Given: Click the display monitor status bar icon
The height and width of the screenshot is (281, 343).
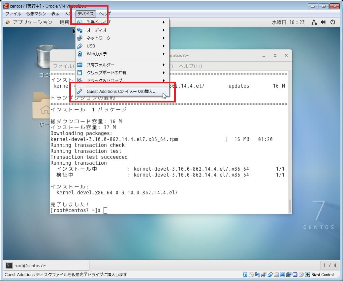Looking at the screenshot, I should 282,275.
